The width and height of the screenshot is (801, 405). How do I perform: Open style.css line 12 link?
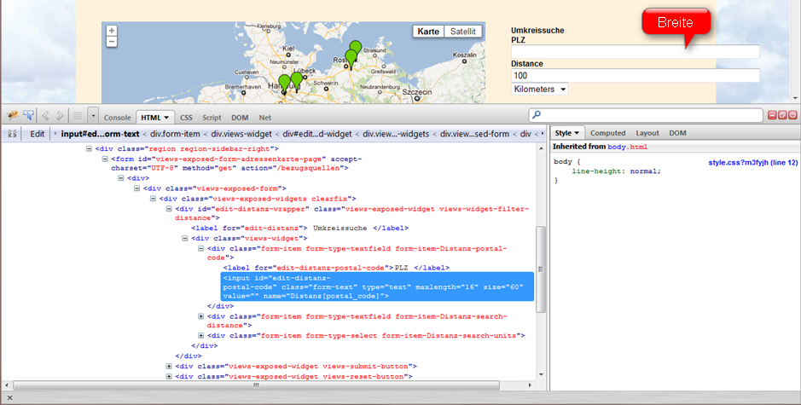(752, 162)
